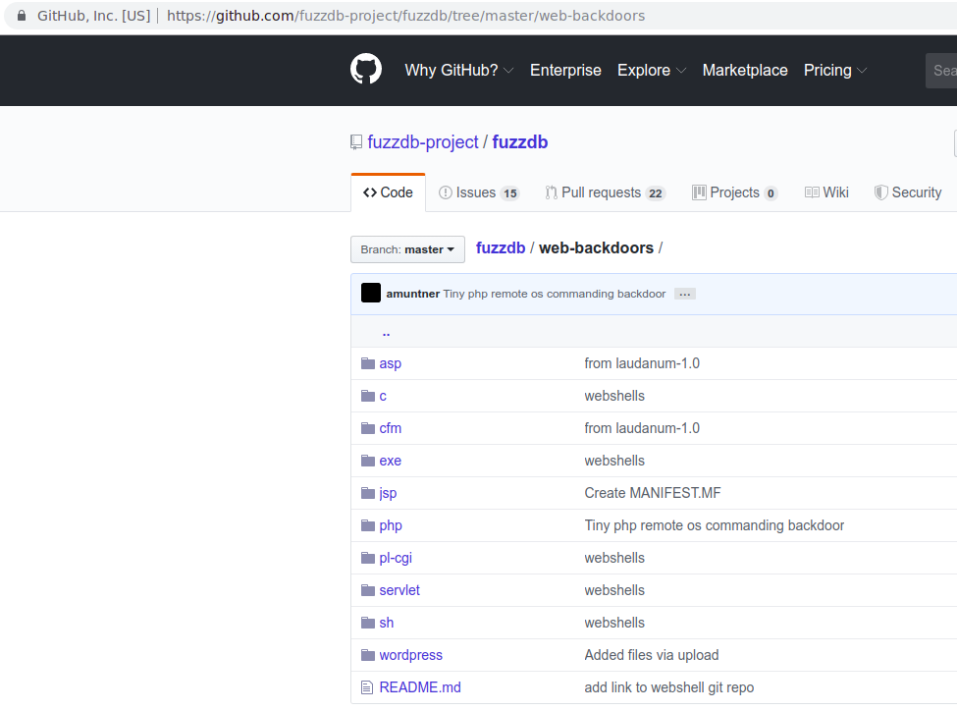Expand the Why GitHub? menu
This screenshot has width=957, height=711.
click(458, 71)
